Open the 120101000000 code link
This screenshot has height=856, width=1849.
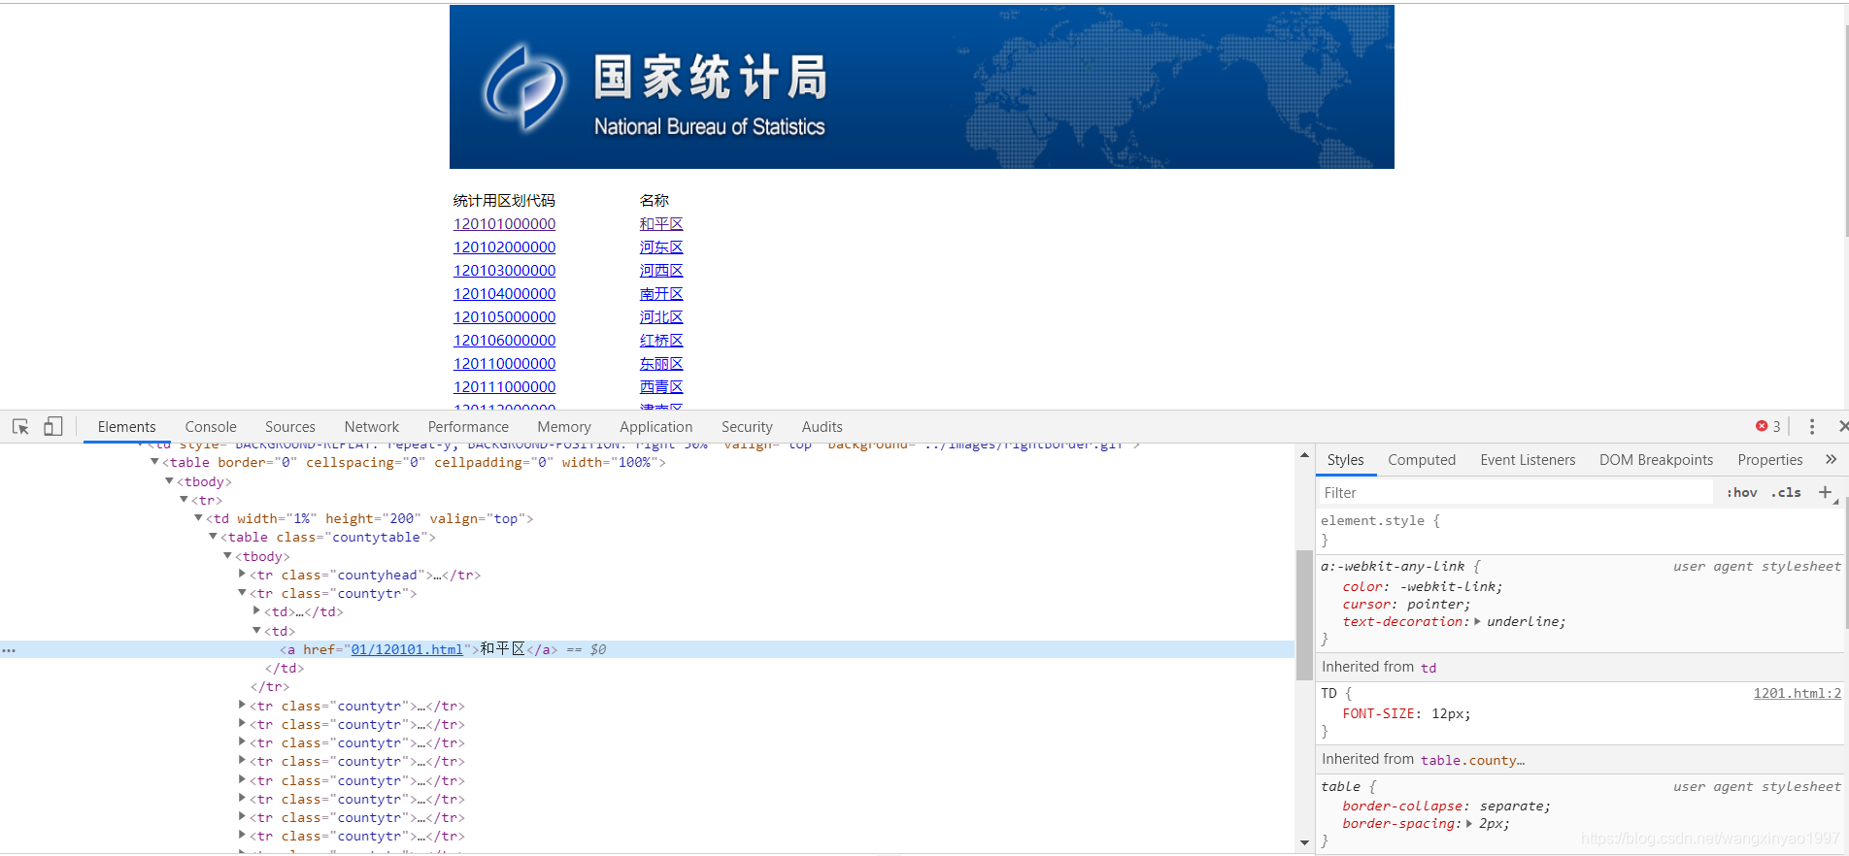(x=505, y=224)
